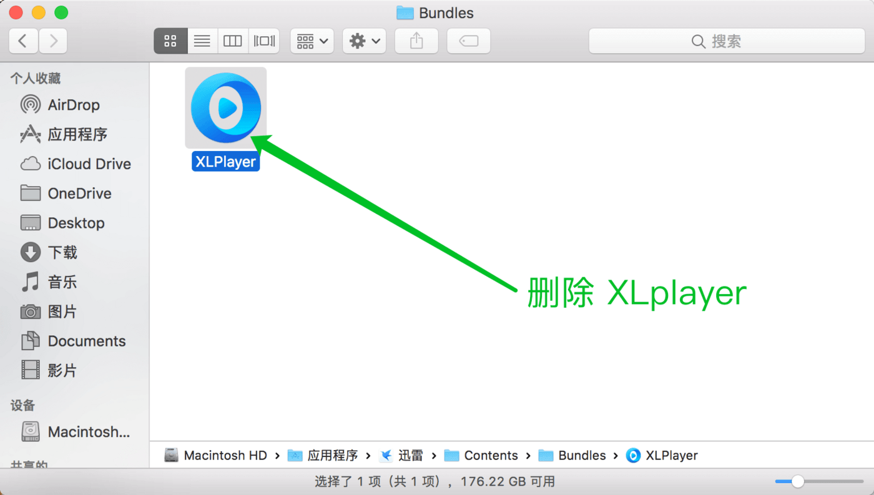
Task: Open Documents in the sidebar
Action: (74, 341)
